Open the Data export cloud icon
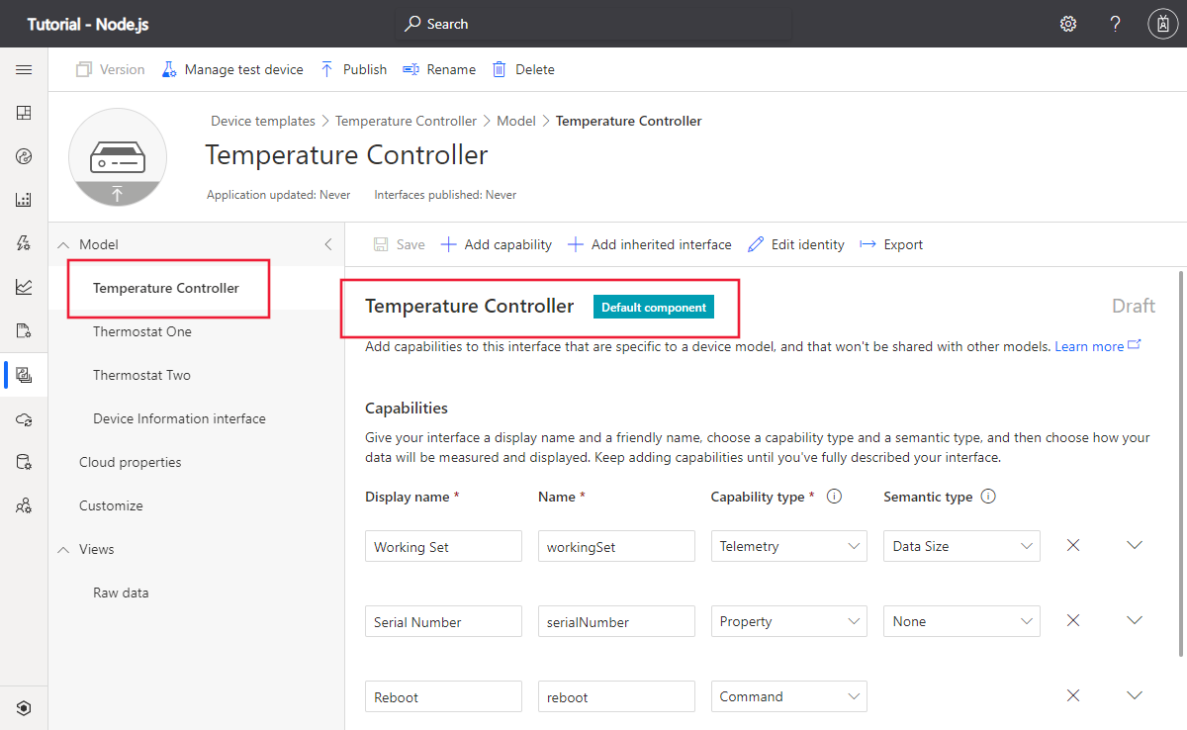This screenshot has height=730, width=1187. pos(24,418)
